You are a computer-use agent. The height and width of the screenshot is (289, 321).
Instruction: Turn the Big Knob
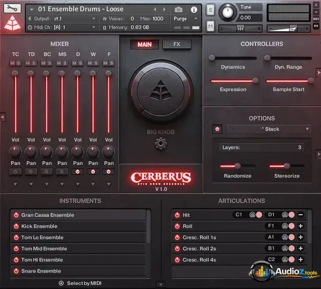[160, 91]
